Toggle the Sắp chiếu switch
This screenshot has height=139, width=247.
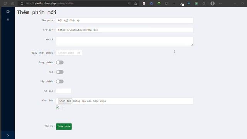60,81
